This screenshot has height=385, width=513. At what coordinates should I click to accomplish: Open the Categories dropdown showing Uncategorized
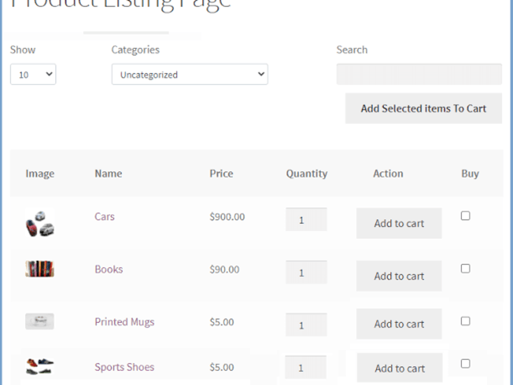click(x=190, y=74)
